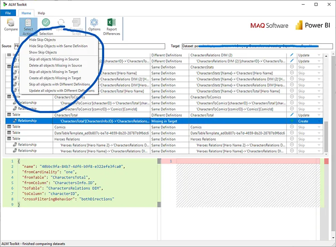Click table icon of DateTableTemplate row
This screenshot has width=336, height=247.
[x=9, y=133]
